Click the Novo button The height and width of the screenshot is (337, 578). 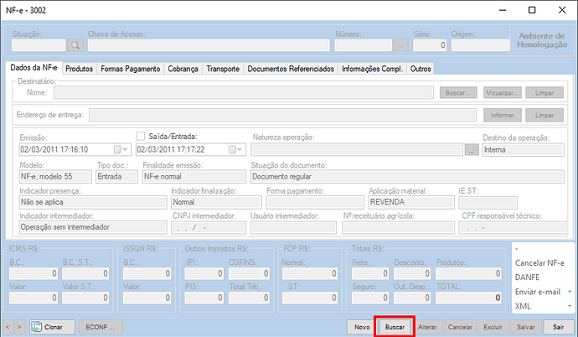(362, 327)
